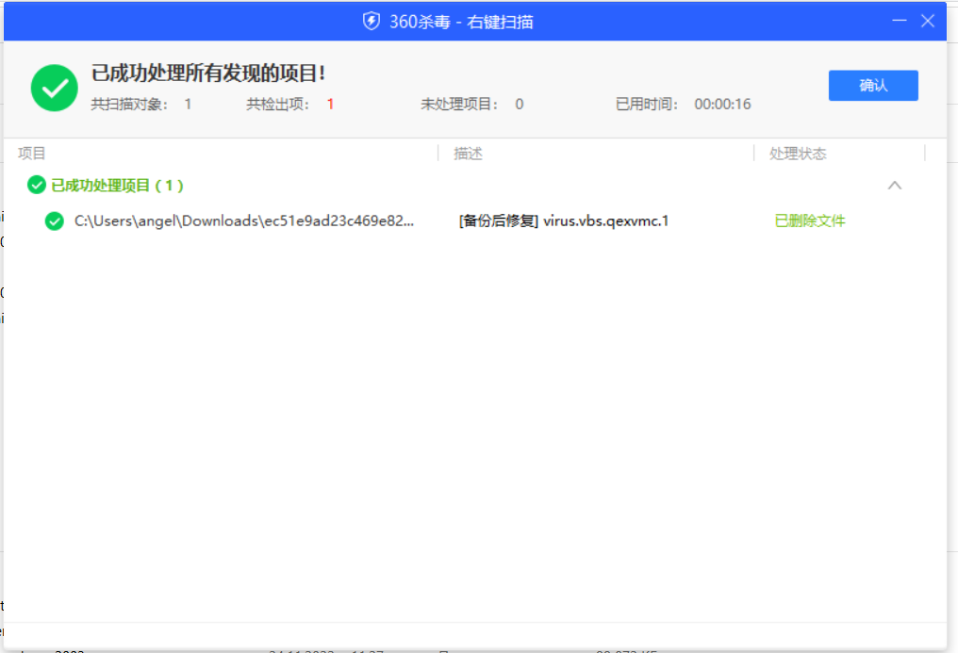Click the 已删除文件 status text

pyautogui.click(x=810, y=220)
